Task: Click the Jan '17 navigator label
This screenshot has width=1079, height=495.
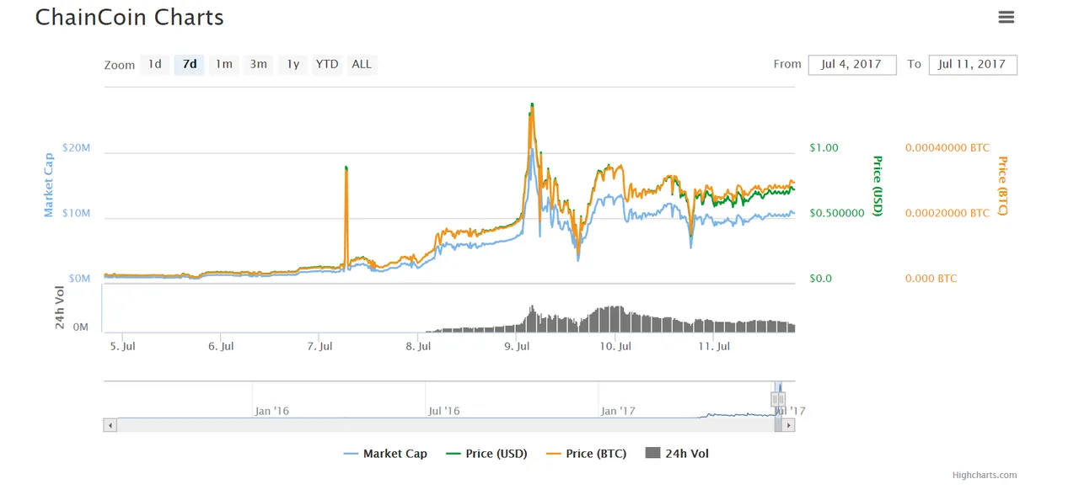Action: pos(618,411)
